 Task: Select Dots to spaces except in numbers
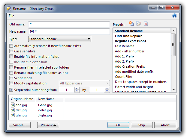142,82
